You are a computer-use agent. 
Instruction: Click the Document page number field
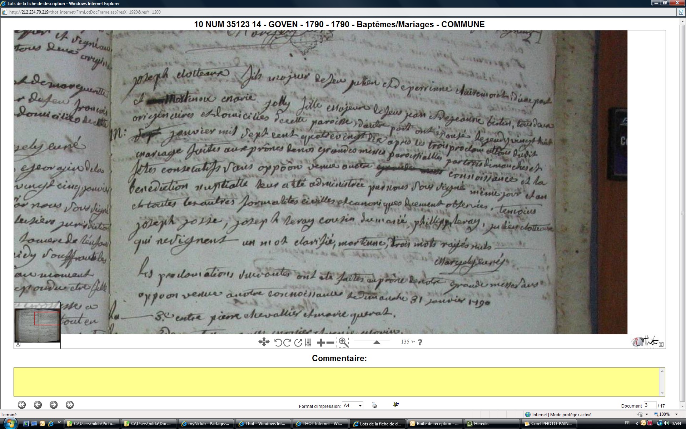[650, 405]
